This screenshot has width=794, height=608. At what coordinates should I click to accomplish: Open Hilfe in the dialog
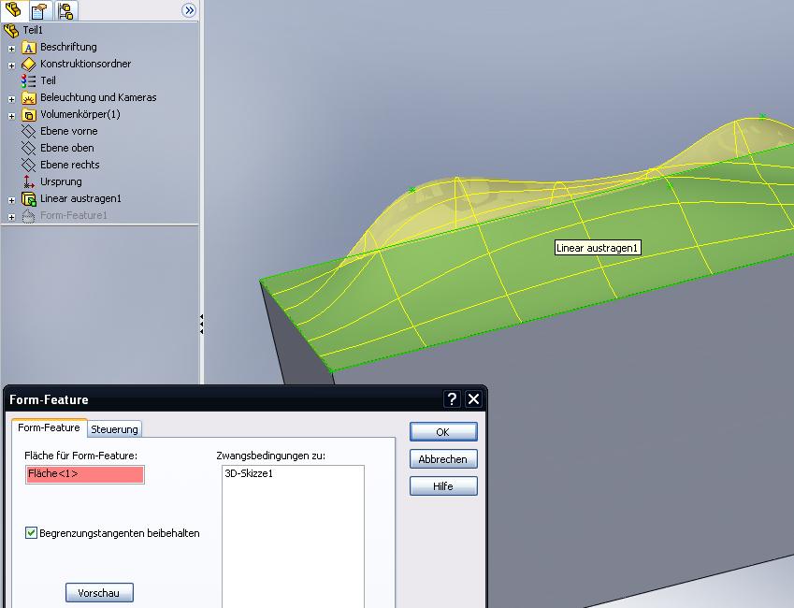[x=443, y=486]
